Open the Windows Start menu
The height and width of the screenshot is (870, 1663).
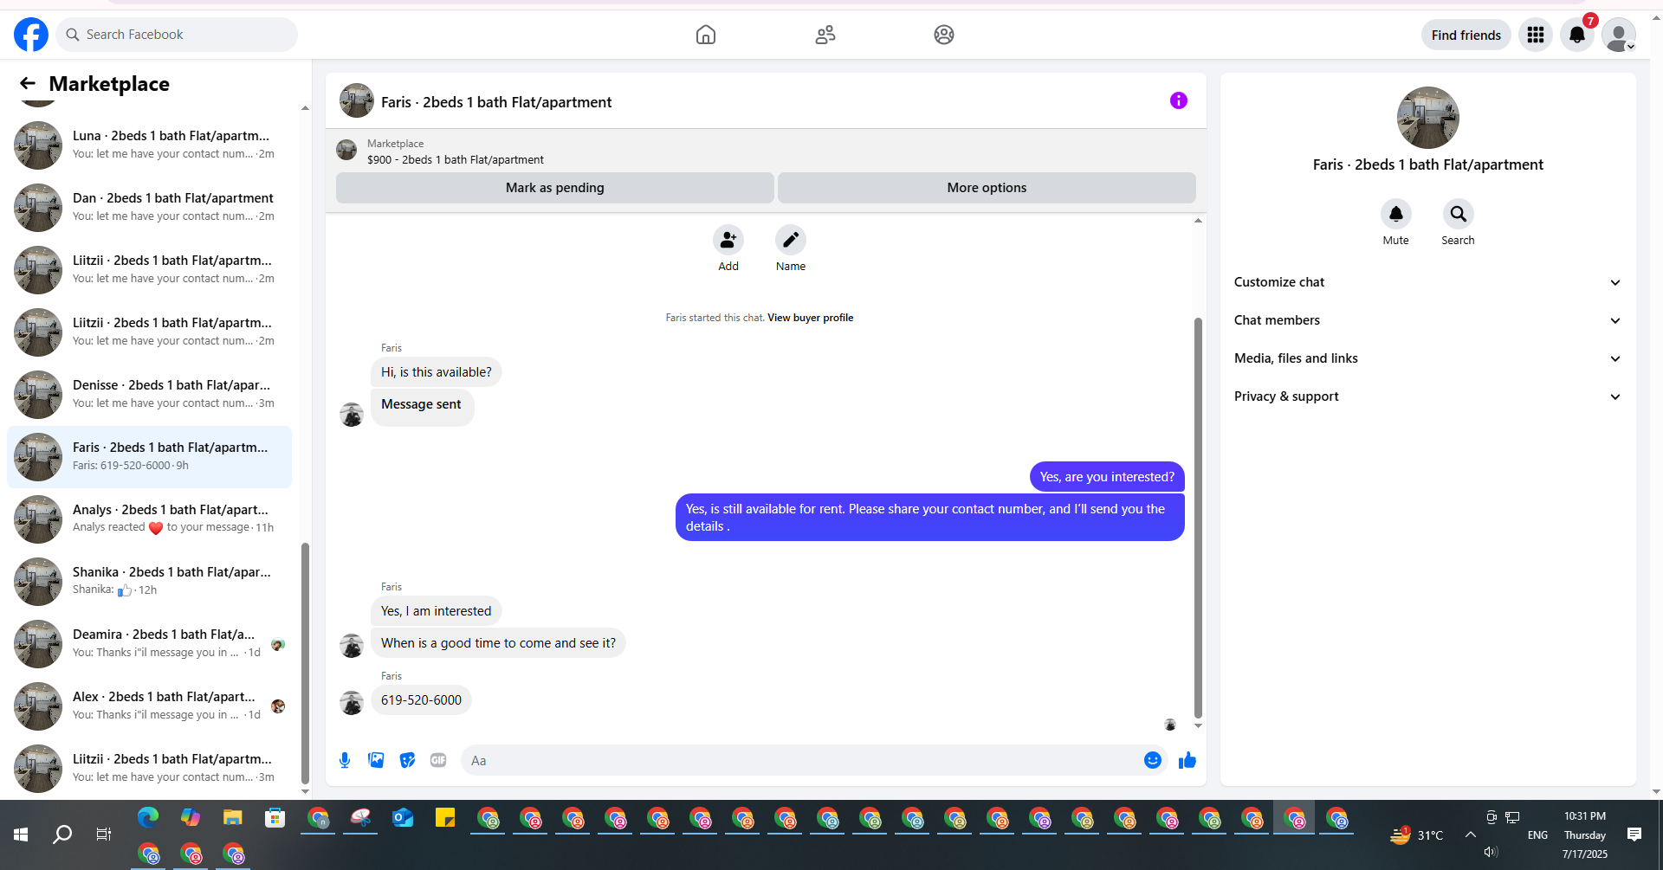(x=21, y=835)
